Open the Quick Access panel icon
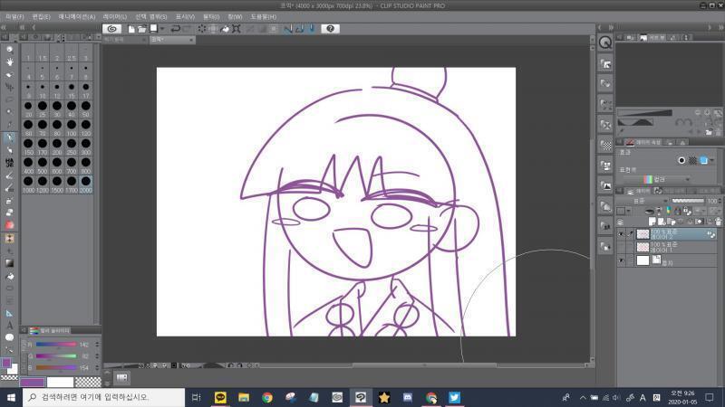 tap(605, 43)
